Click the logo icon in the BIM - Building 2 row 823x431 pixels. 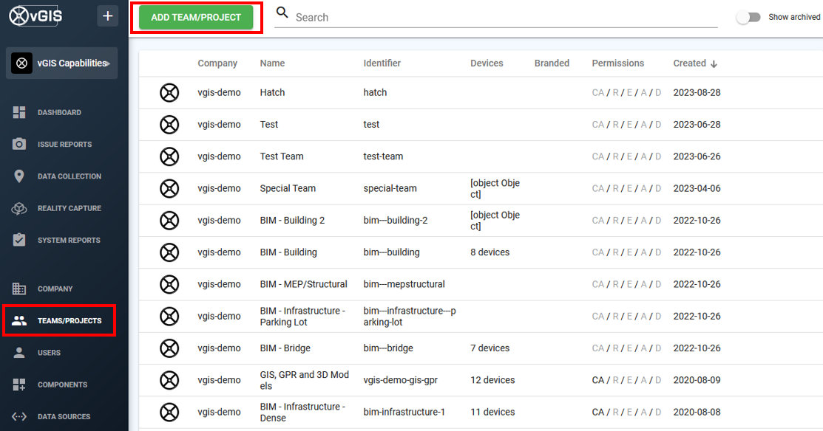point(169,221)
